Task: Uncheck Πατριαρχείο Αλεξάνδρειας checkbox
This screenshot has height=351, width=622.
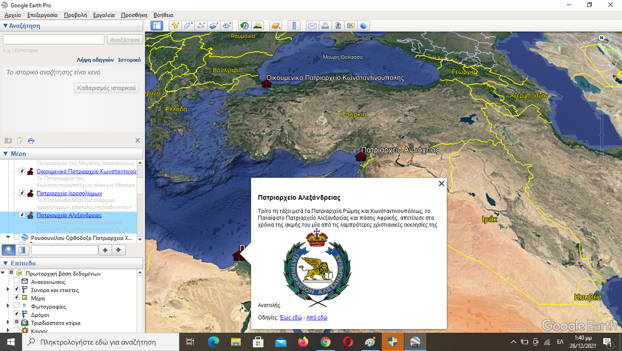Action: 22,215
